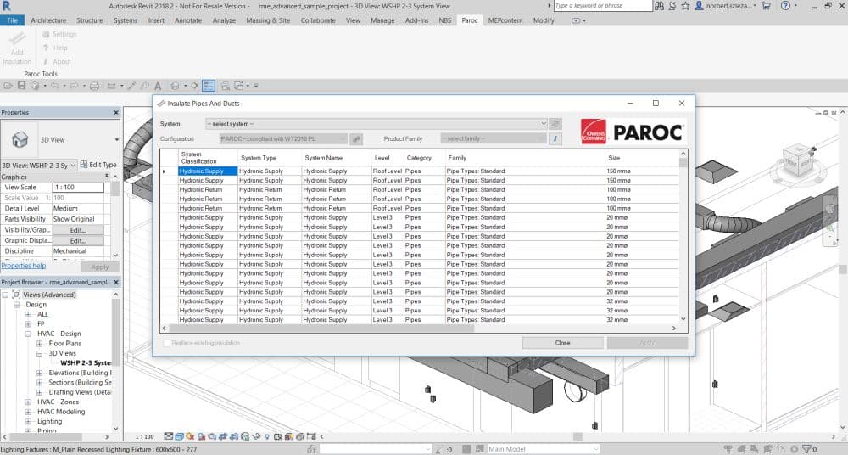Screen dimensions: 848x455
Task: Click Edit button for Visibility/Graphics row
Action: click(x=78, y=230)
